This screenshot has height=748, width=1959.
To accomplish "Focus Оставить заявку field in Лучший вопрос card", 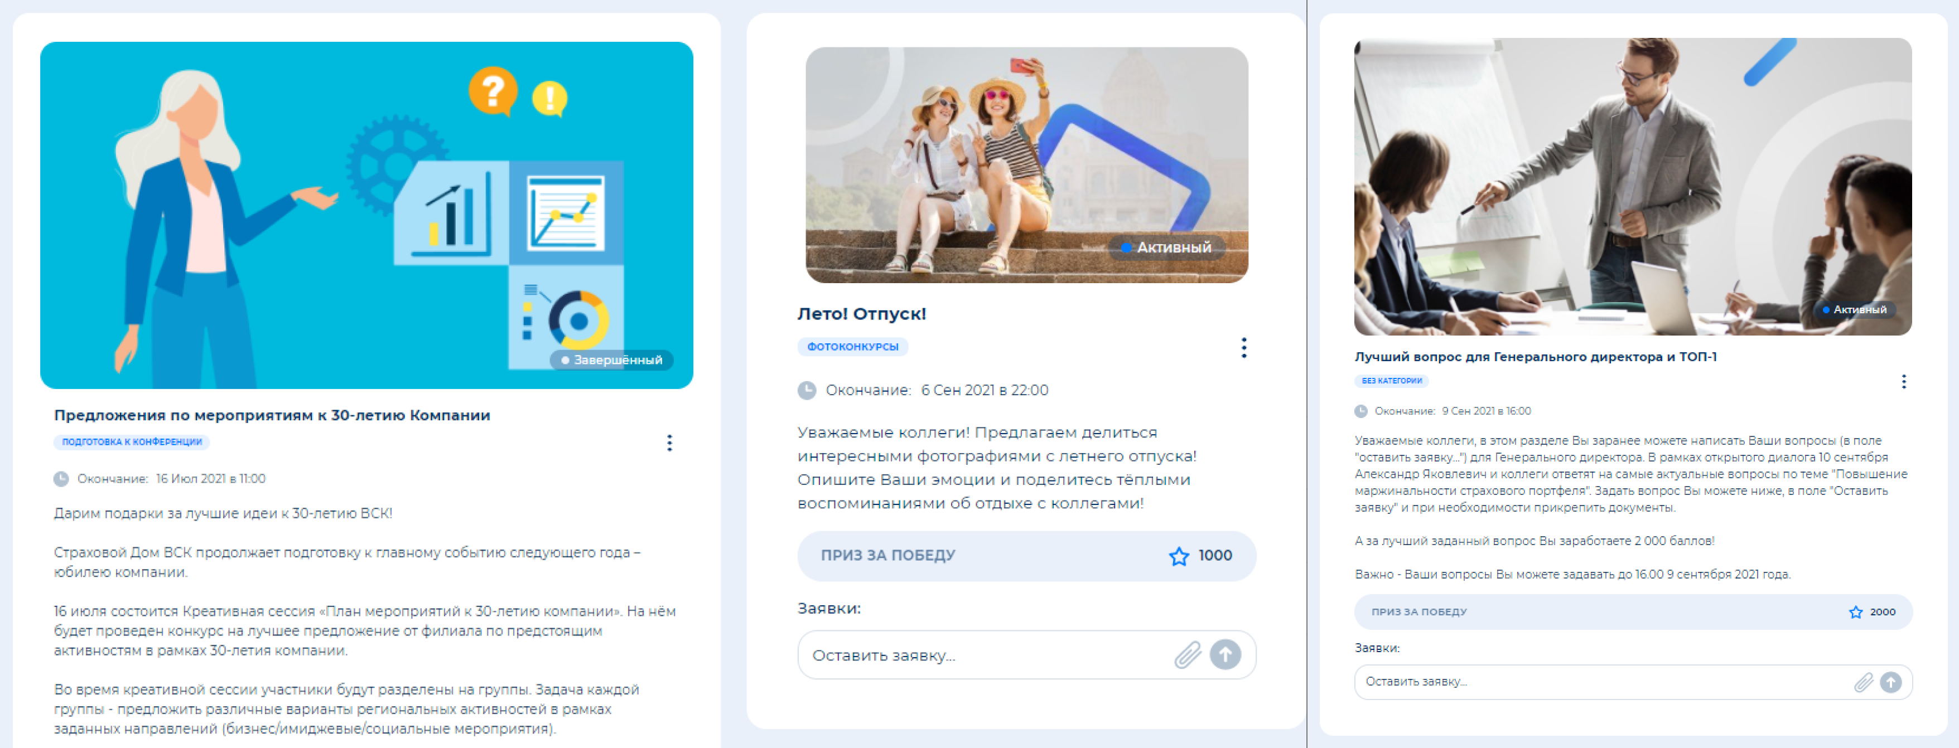I will click(1597, 682).
